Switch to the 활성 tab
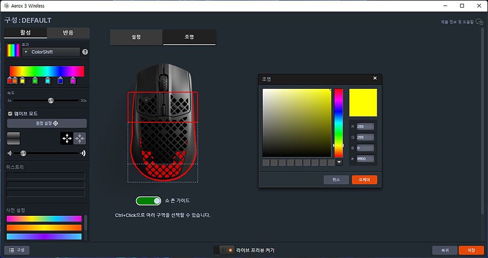Viewport: 488px width, 258px height. tap(26, 33)
